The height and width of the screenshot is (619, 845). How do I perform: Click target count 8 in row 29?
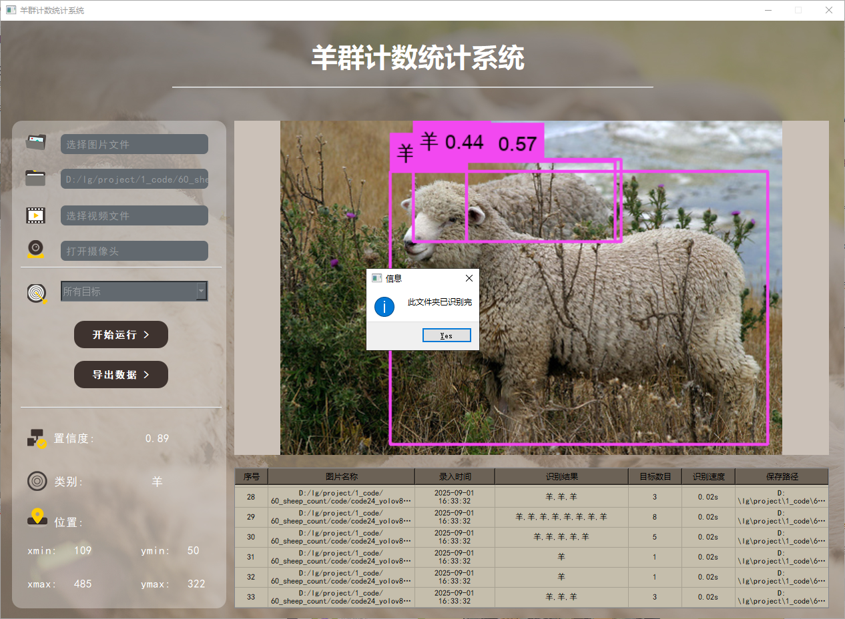click(x=655, y=517)
